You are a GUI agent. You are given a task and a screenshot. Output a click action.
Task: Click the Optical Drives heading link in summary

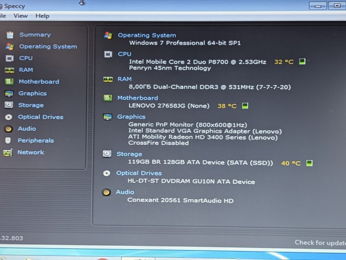(139, 173)
